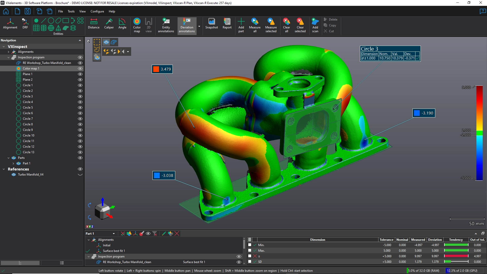Show the Turbo Manifold_V4 reference
Viewport: 487px width, 274px height.
point(80,175)
